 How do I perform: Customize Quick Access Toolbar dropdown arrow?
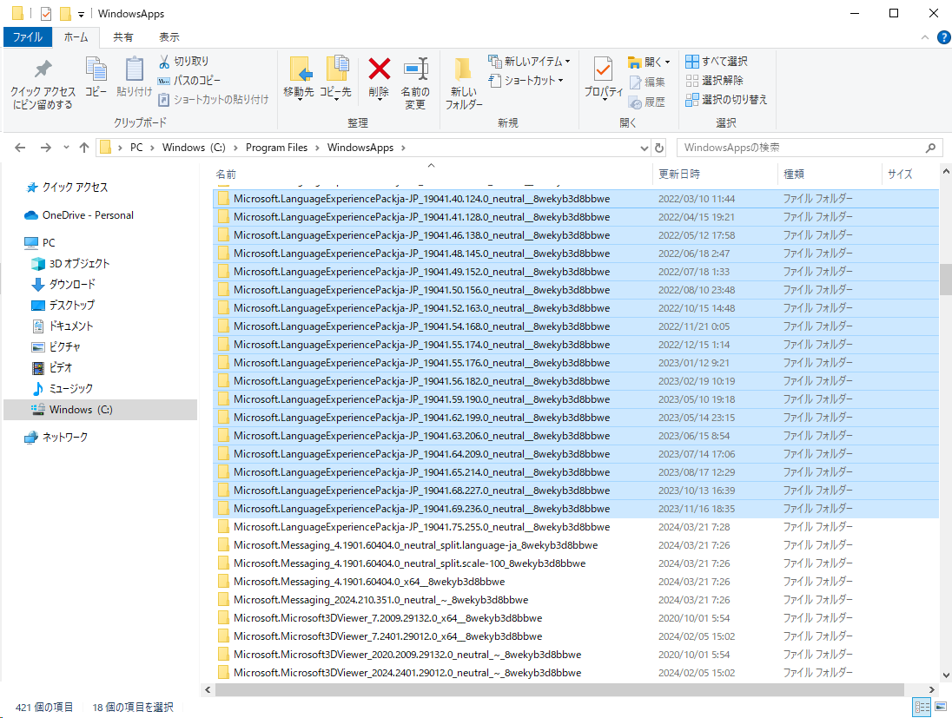pyautogui.click(x=81, y=14)
